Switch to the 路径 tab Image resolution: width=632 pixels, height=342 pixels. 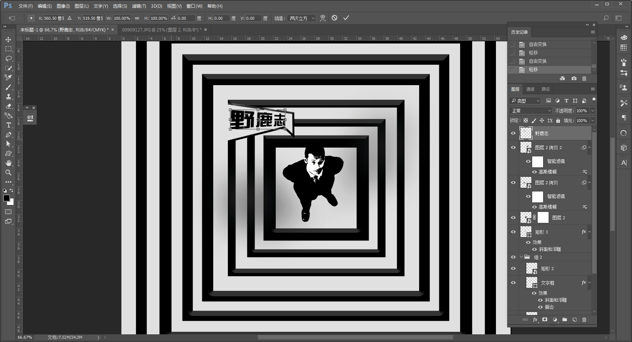coord(546,89)
